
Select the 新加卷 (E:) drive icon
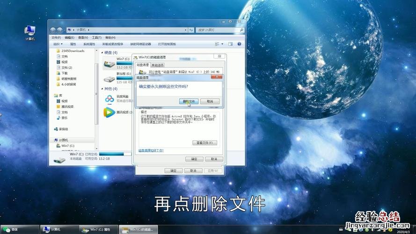click(x=109, y=79)
